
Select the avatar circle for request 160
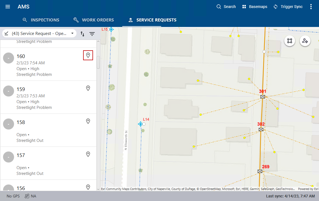(9, 58)
